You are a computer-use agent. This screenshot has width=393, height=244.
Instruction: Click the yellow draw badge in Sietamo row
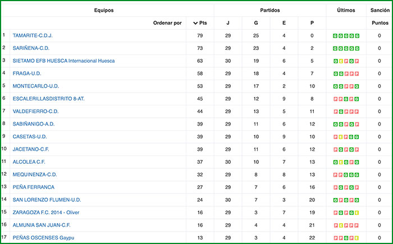(x=340, y=61)
